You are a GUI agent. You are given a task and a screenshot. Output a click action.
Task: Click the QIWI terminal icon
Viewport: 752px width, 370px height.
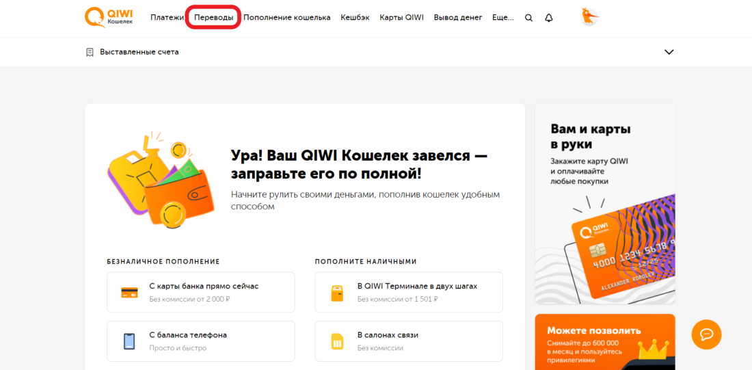pos(337,292)
